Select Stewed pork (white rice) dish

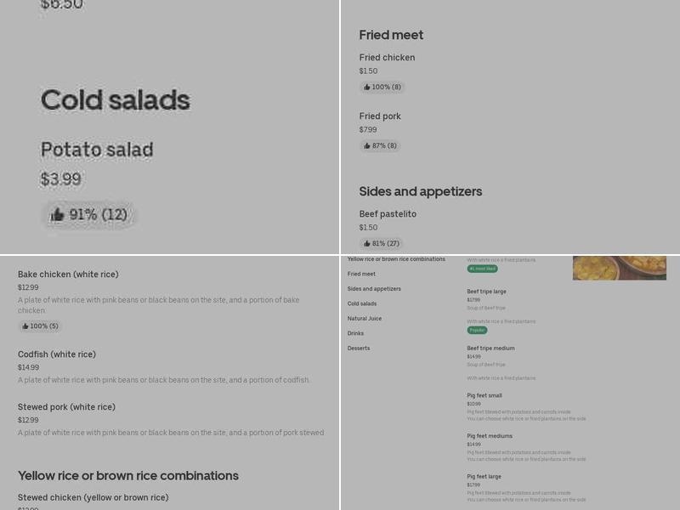tap(66, 407)
